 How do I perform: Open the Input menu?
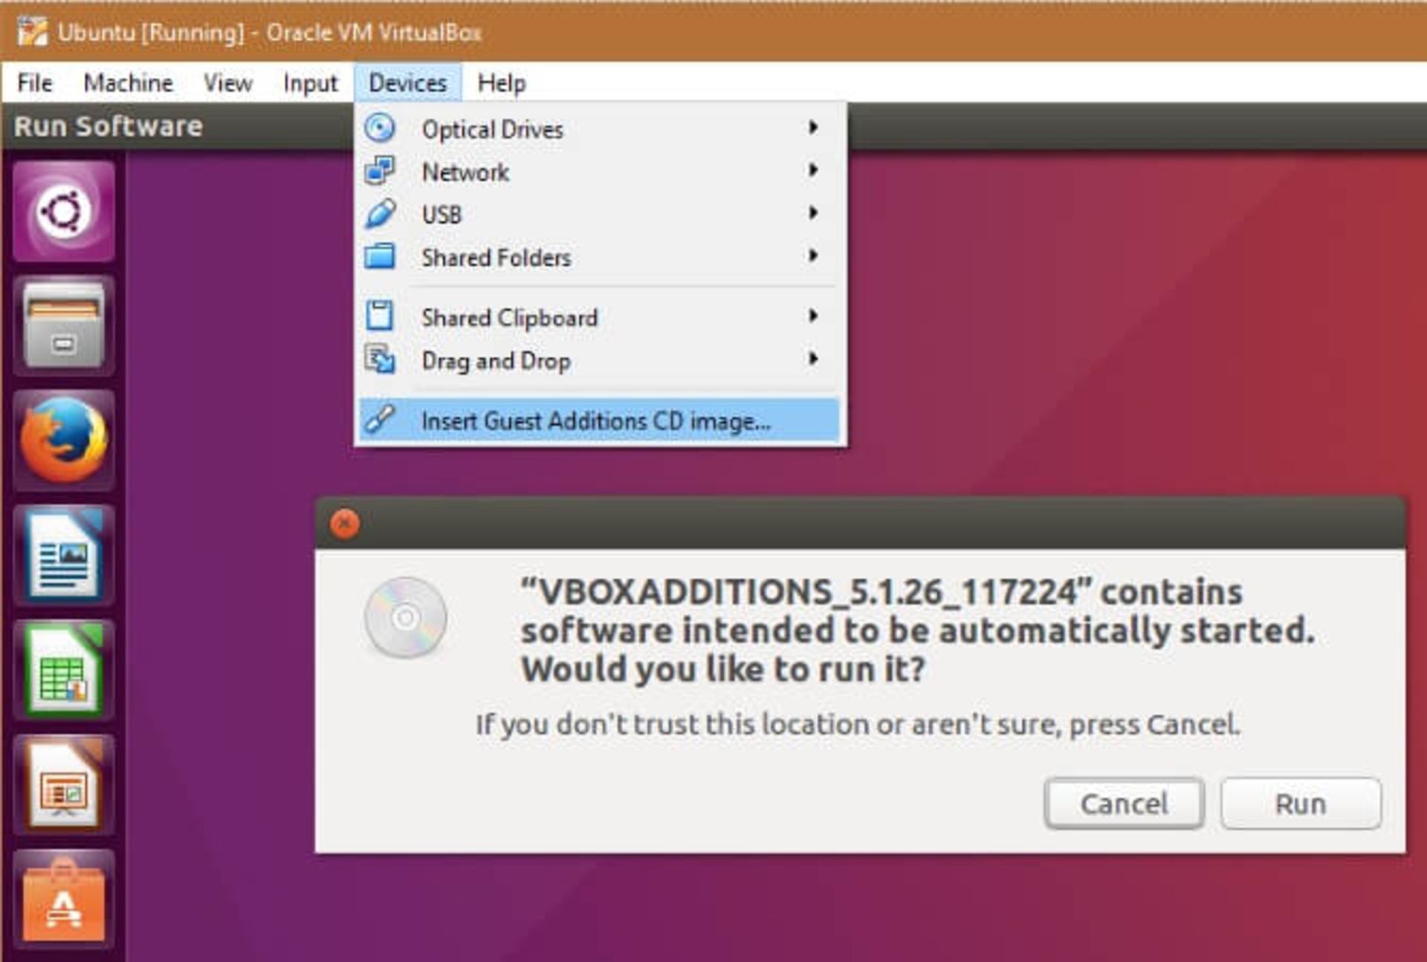click(310, 82)
